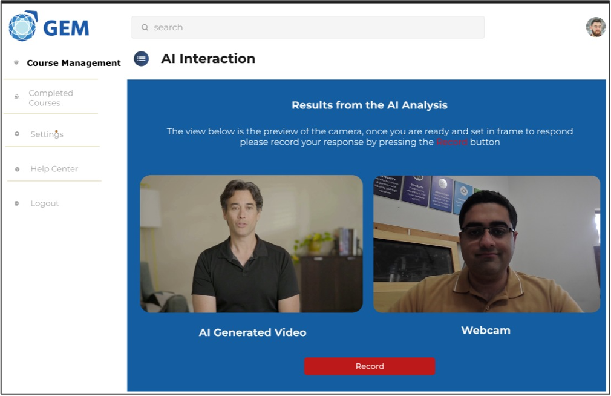Click the AI Interaction page heading
This screenshot has width=611, height=396.
[208, 59]
